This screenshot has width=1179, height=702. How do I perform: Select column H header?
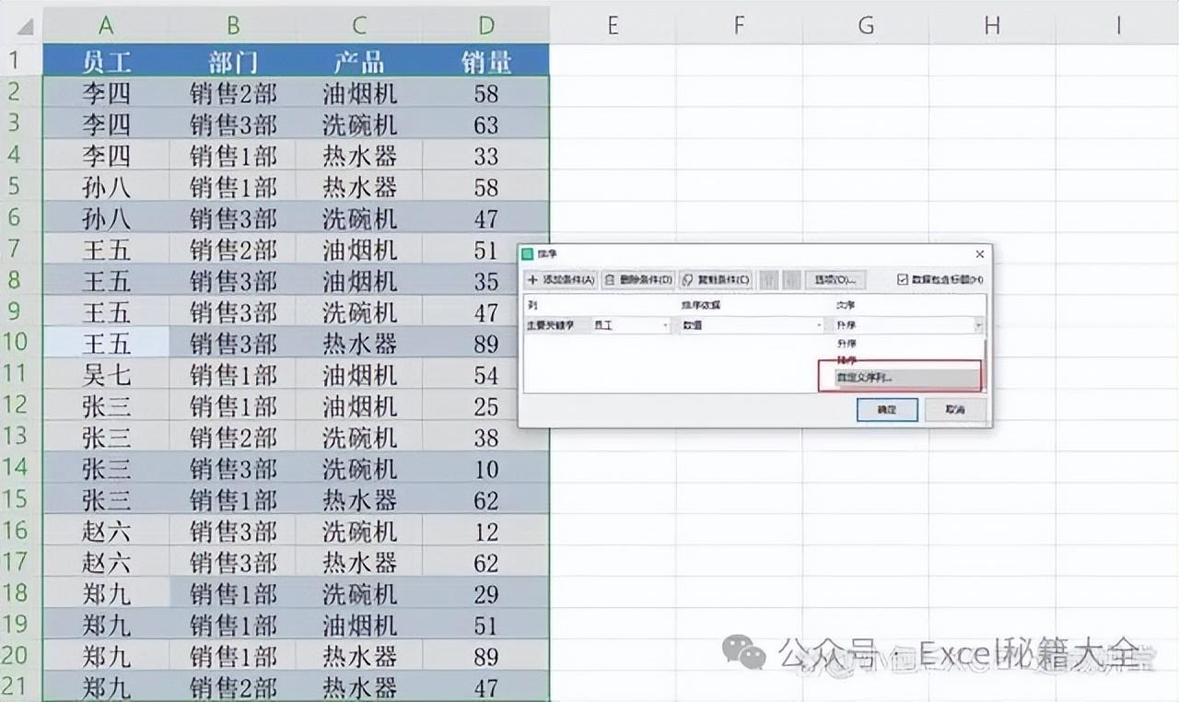992,25
